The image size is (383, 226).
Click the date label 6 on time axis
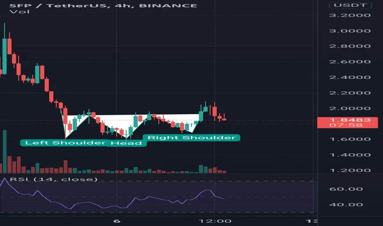pos(117,221)
